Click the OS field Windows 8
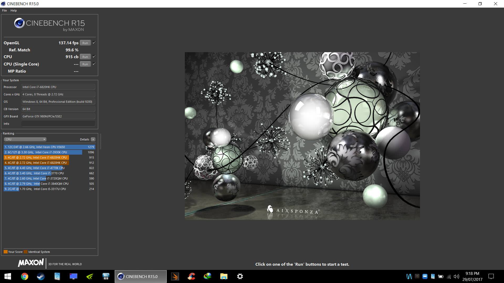This screenshot has height=283, width=504. point(58,102)
